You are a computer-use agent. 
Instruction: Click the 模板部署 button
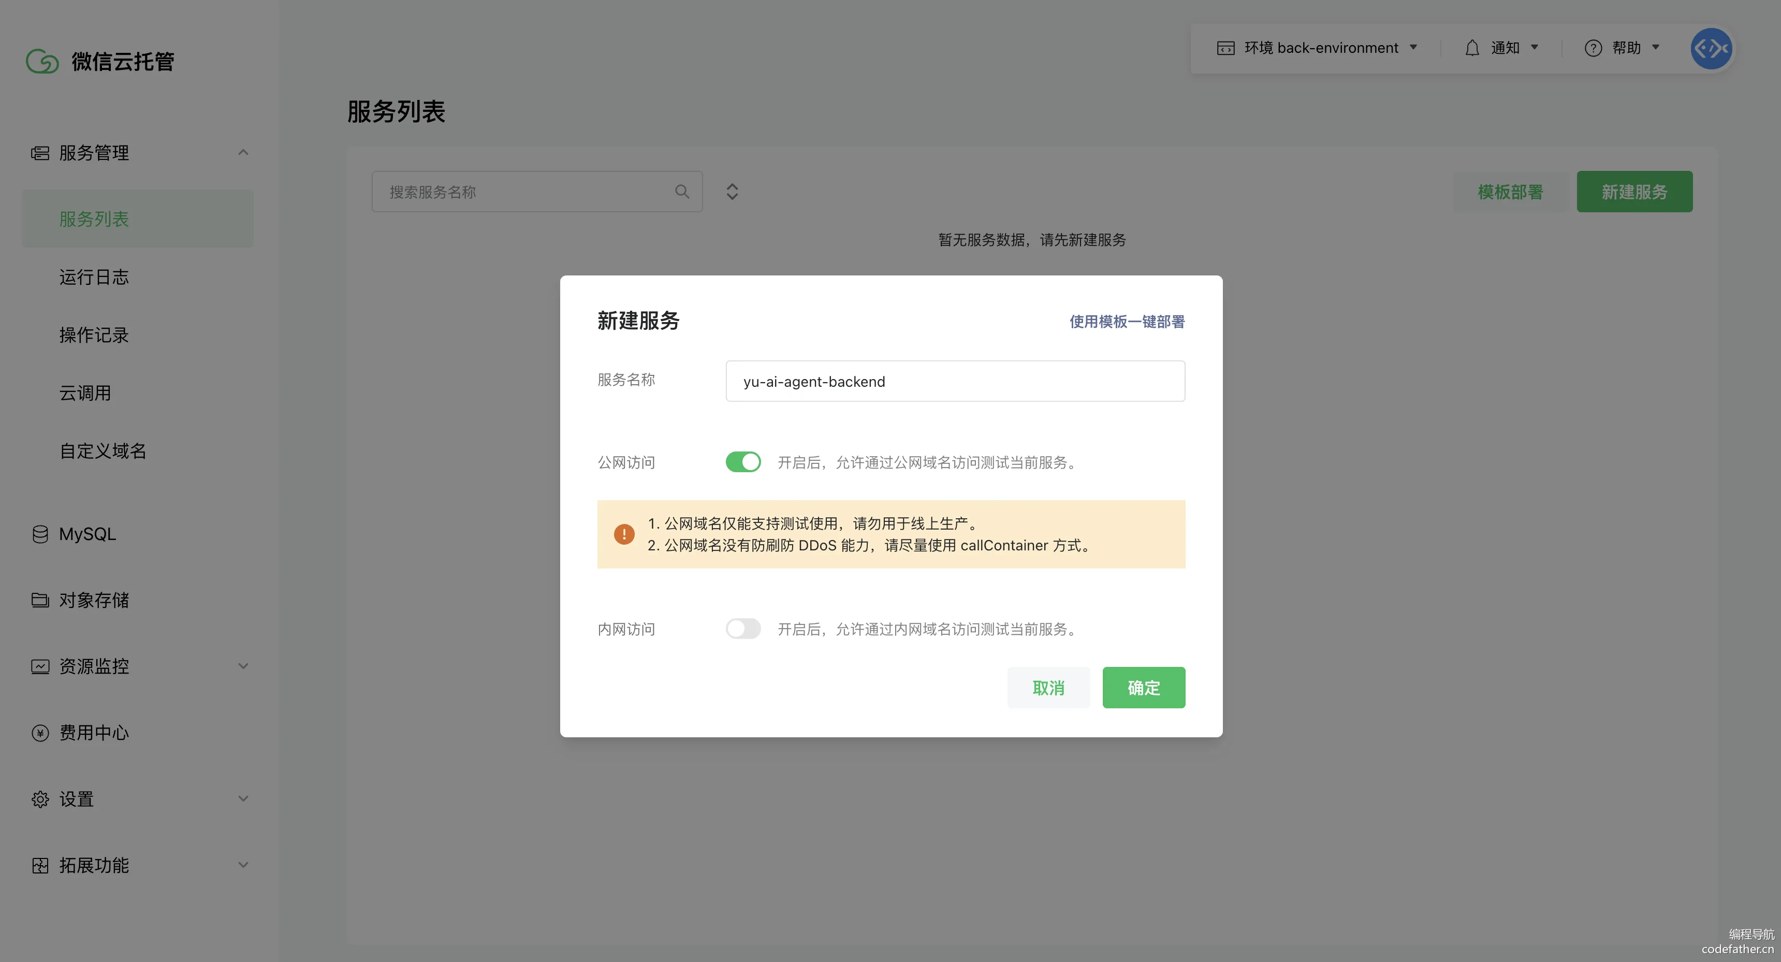pyautogui.click(x=1511, y=192)
